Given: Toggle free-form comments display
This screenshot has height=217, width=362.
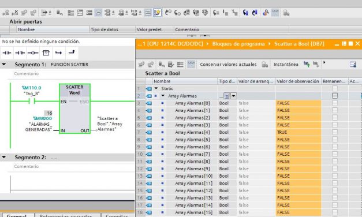Looking at the screenshot, I should (98, 13).
